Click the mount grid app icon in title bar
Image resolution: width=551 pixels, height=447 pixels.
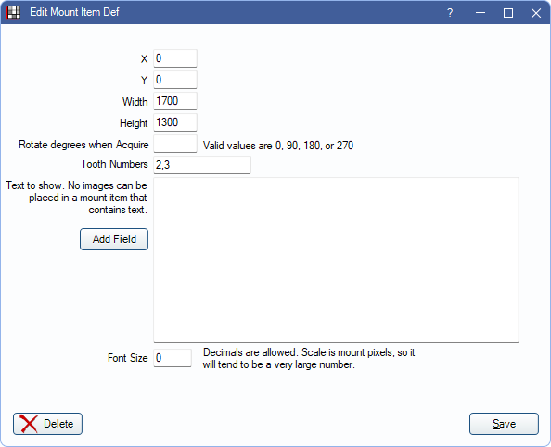pos(14,13)
